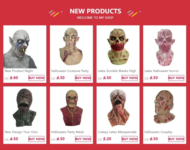Click BUY NOW under Halloween Party Mask
Screen dimensions: 190x150
click(83, 139)
